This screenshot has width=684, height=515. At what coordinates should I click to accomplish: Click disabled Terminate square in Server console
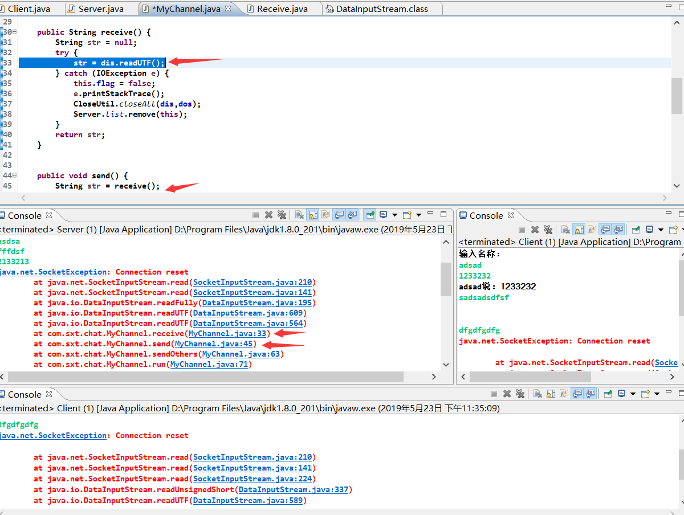pos(255,215)
